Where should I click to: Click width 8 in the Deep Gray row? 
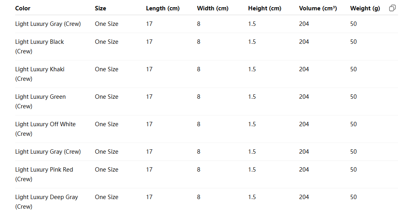pyautogui.click(x=199, y=197)
